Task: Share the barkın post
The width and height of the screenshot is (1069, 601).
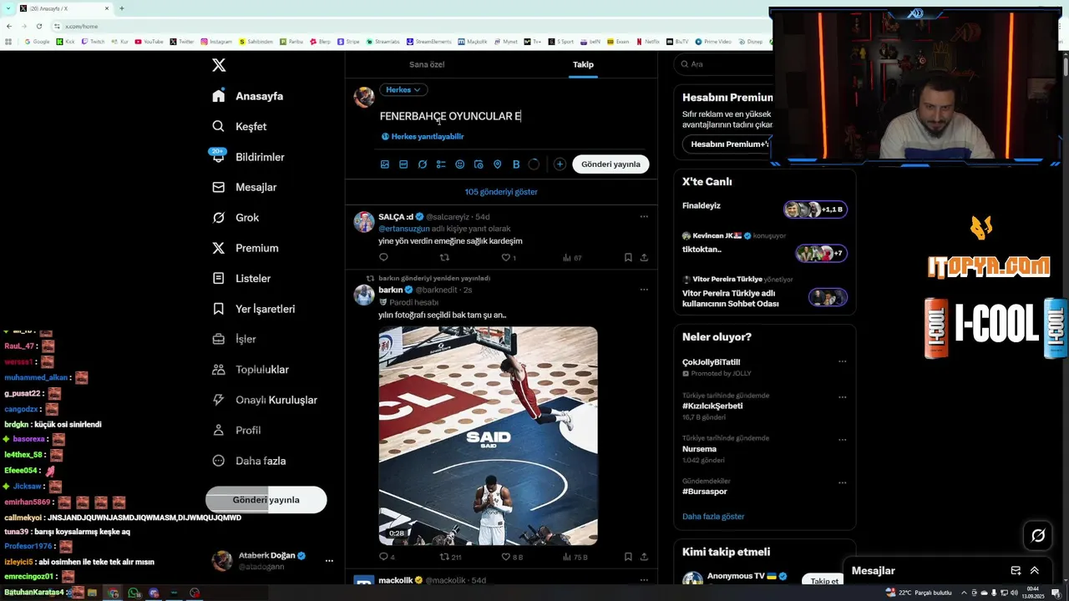Action: tap(644, 557)
